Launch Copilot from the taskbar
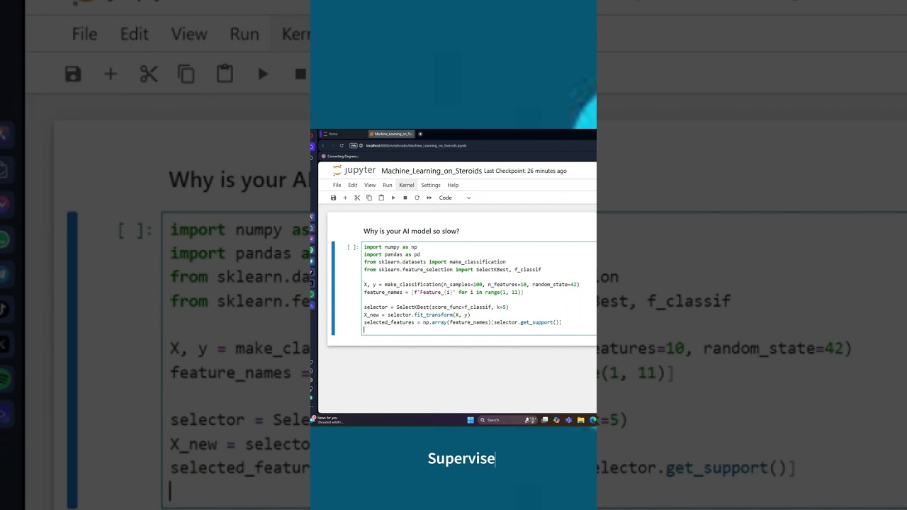The width and height of the screenshot is (907, 510). coord(556,420)
